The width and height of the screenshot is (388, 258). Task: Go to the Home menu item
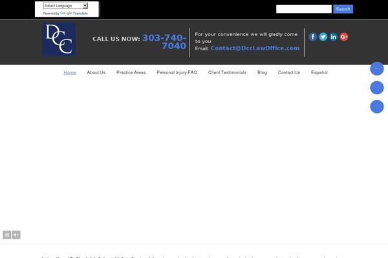pos(70,73)
